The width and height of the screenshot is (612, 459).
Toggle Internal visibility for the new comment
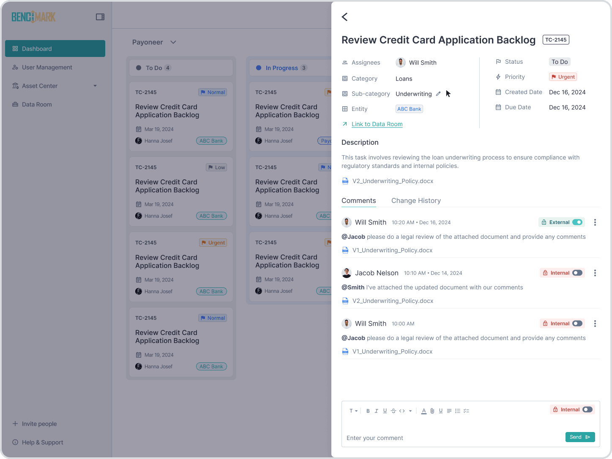point(587,410)
